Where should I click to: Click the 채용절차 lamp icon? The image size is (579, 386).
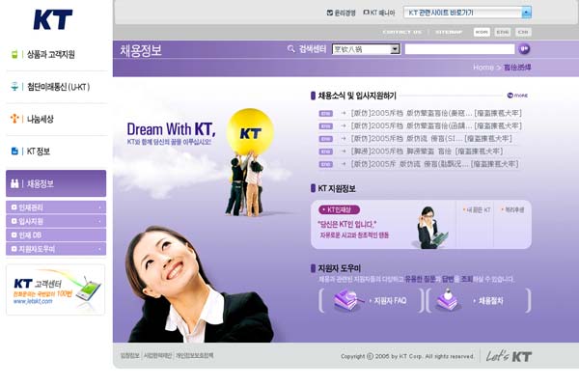tap(447, 300)
